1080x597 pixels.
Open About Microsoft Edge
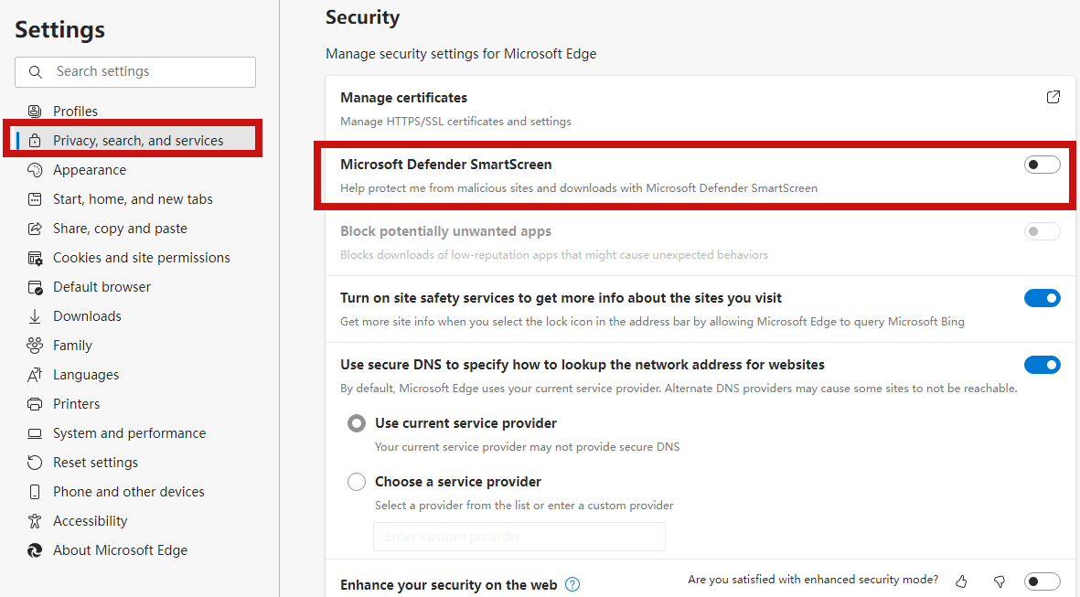(x=120, y=549)
